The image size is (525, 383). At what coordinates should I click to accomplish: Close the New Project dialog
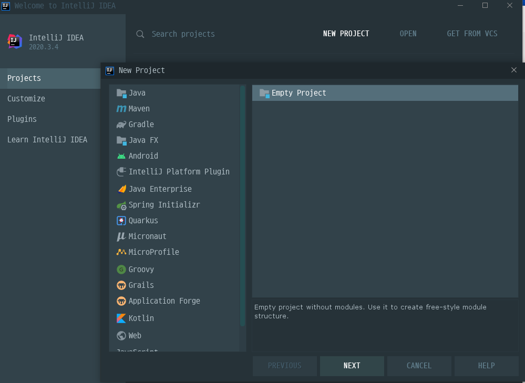(x=514, y=70)
